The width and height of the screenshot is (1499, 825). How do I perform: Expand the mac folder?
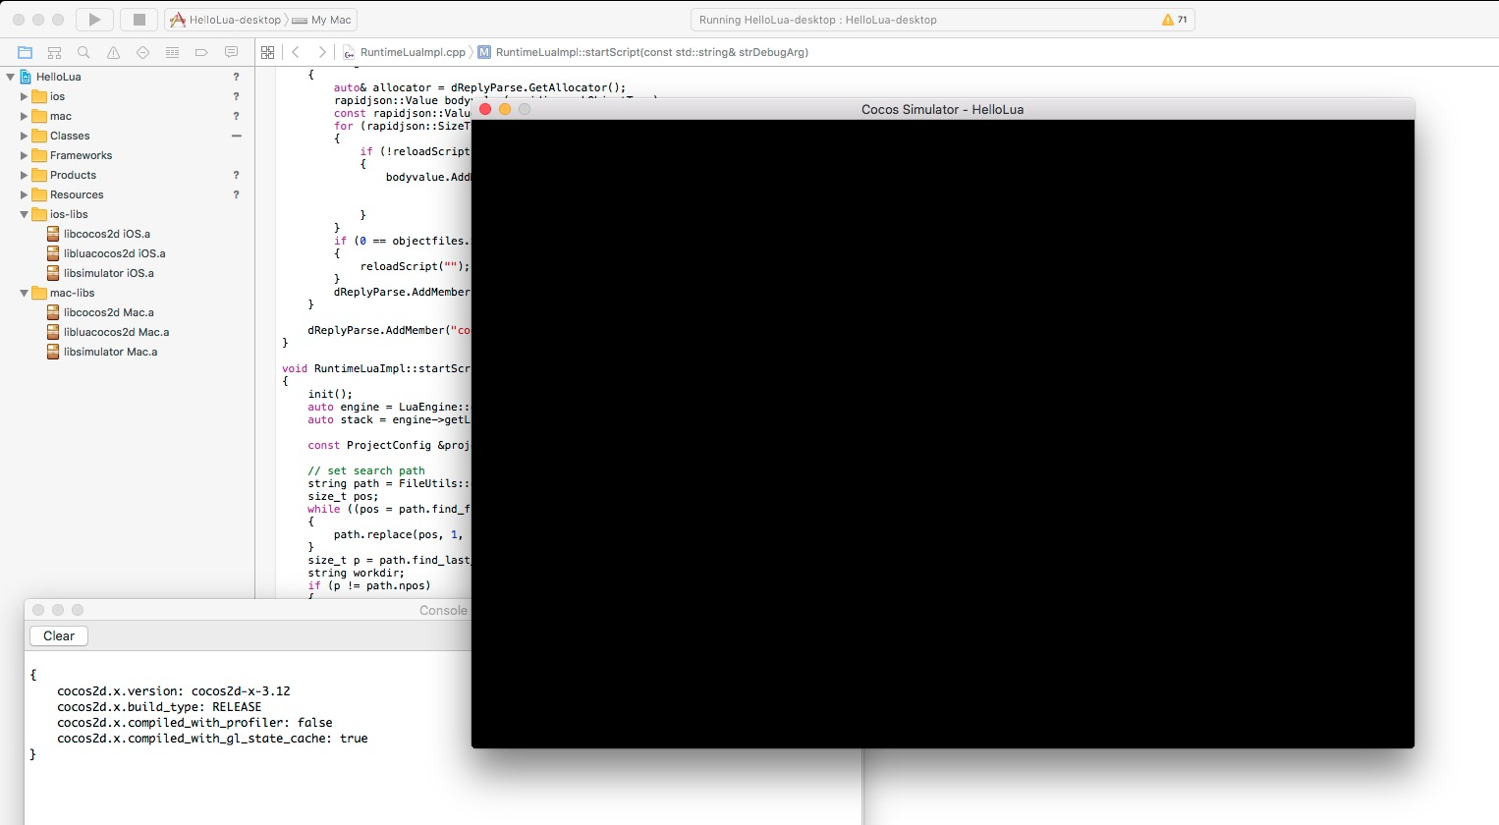[25, 116]
